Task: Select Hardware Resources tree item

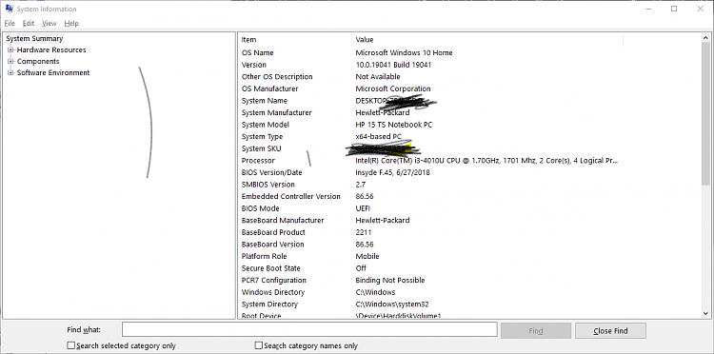Action: (x=51, y=50)
